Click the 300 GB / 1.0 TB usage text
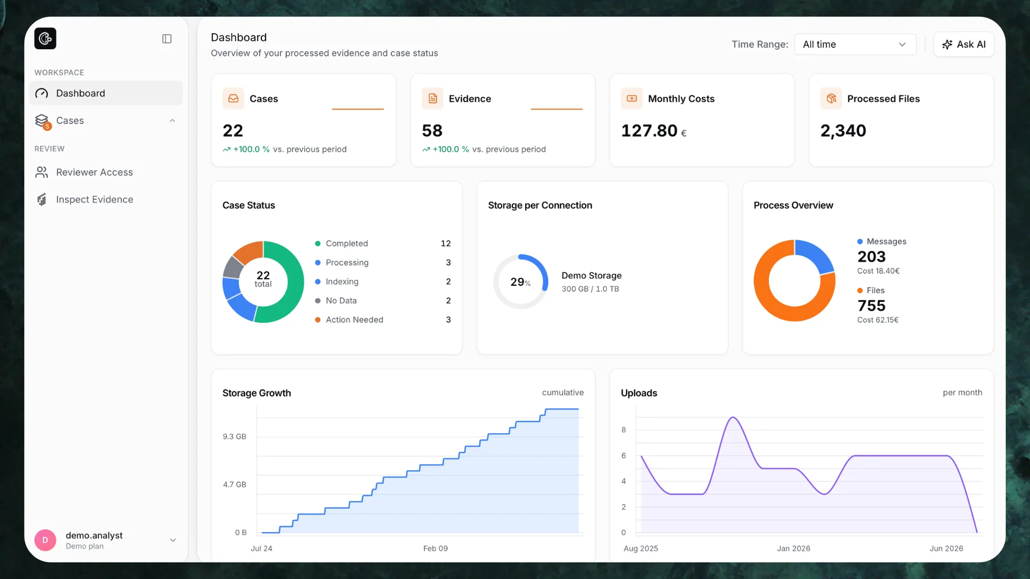 point(590,289)
